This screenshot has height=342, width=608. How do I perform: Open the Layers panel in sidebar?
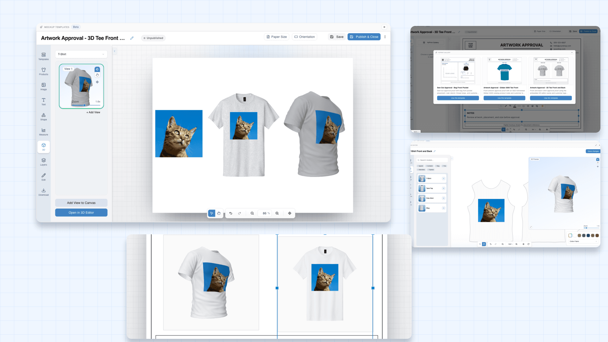43,162
